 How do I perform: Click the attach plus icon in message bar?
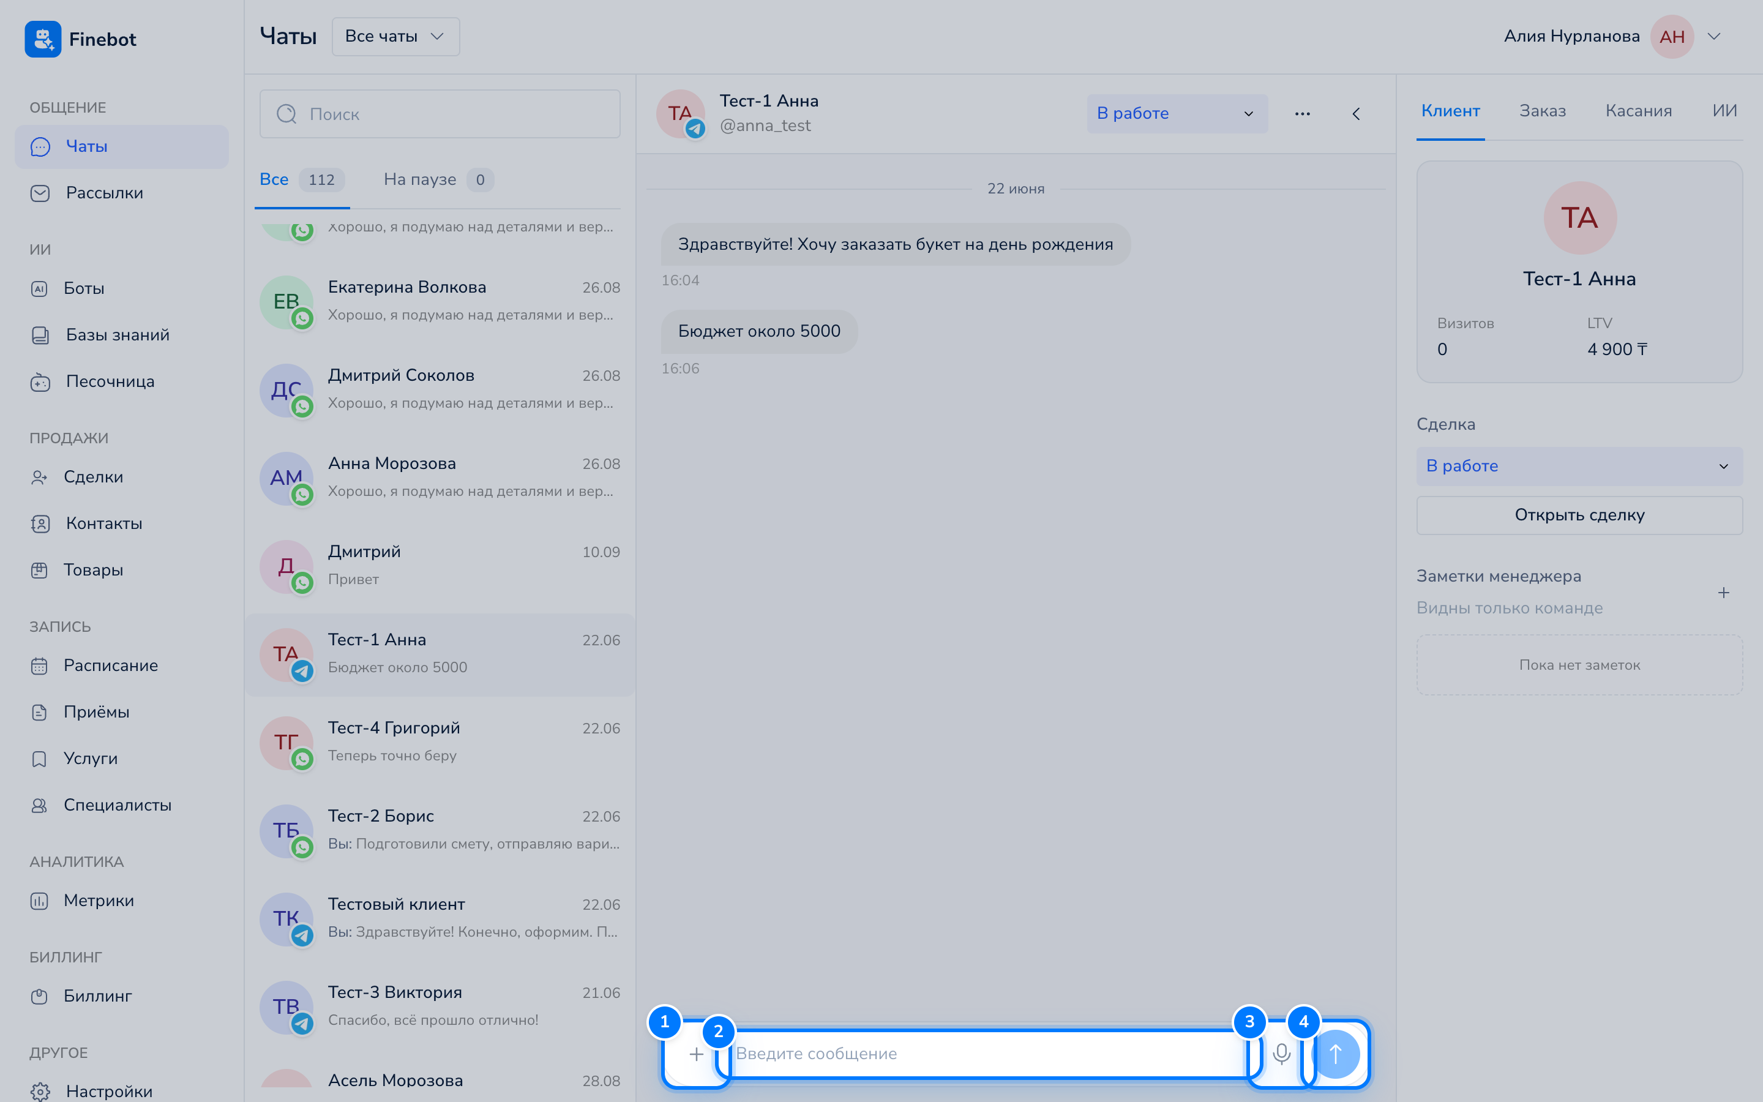tap(697, 1054)
